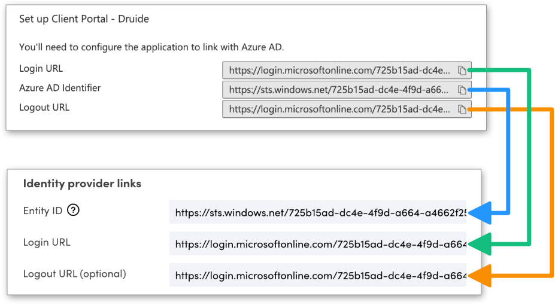The image size is (555, 305).
Task: Focus Login URL input under Identity provider links
Action: 317,244
